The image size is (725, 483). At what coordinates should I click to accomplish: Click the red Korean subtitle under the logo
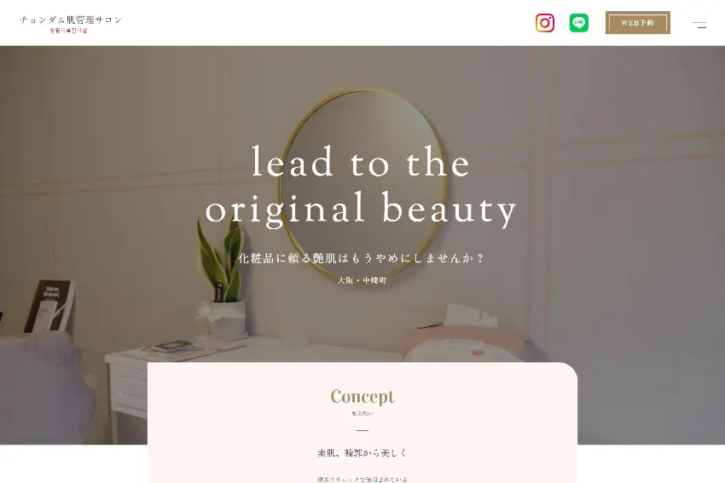pos(68,31)
